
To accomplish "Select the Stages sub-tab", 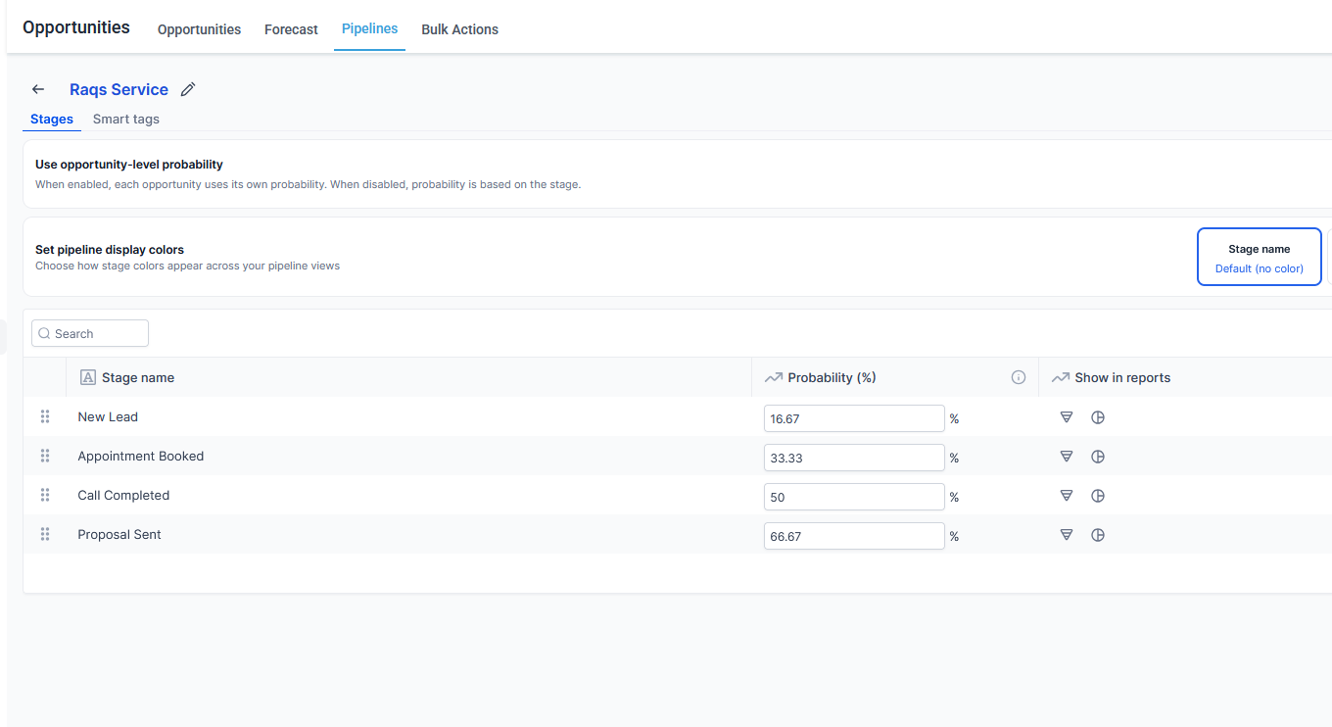I will point(52,119).
